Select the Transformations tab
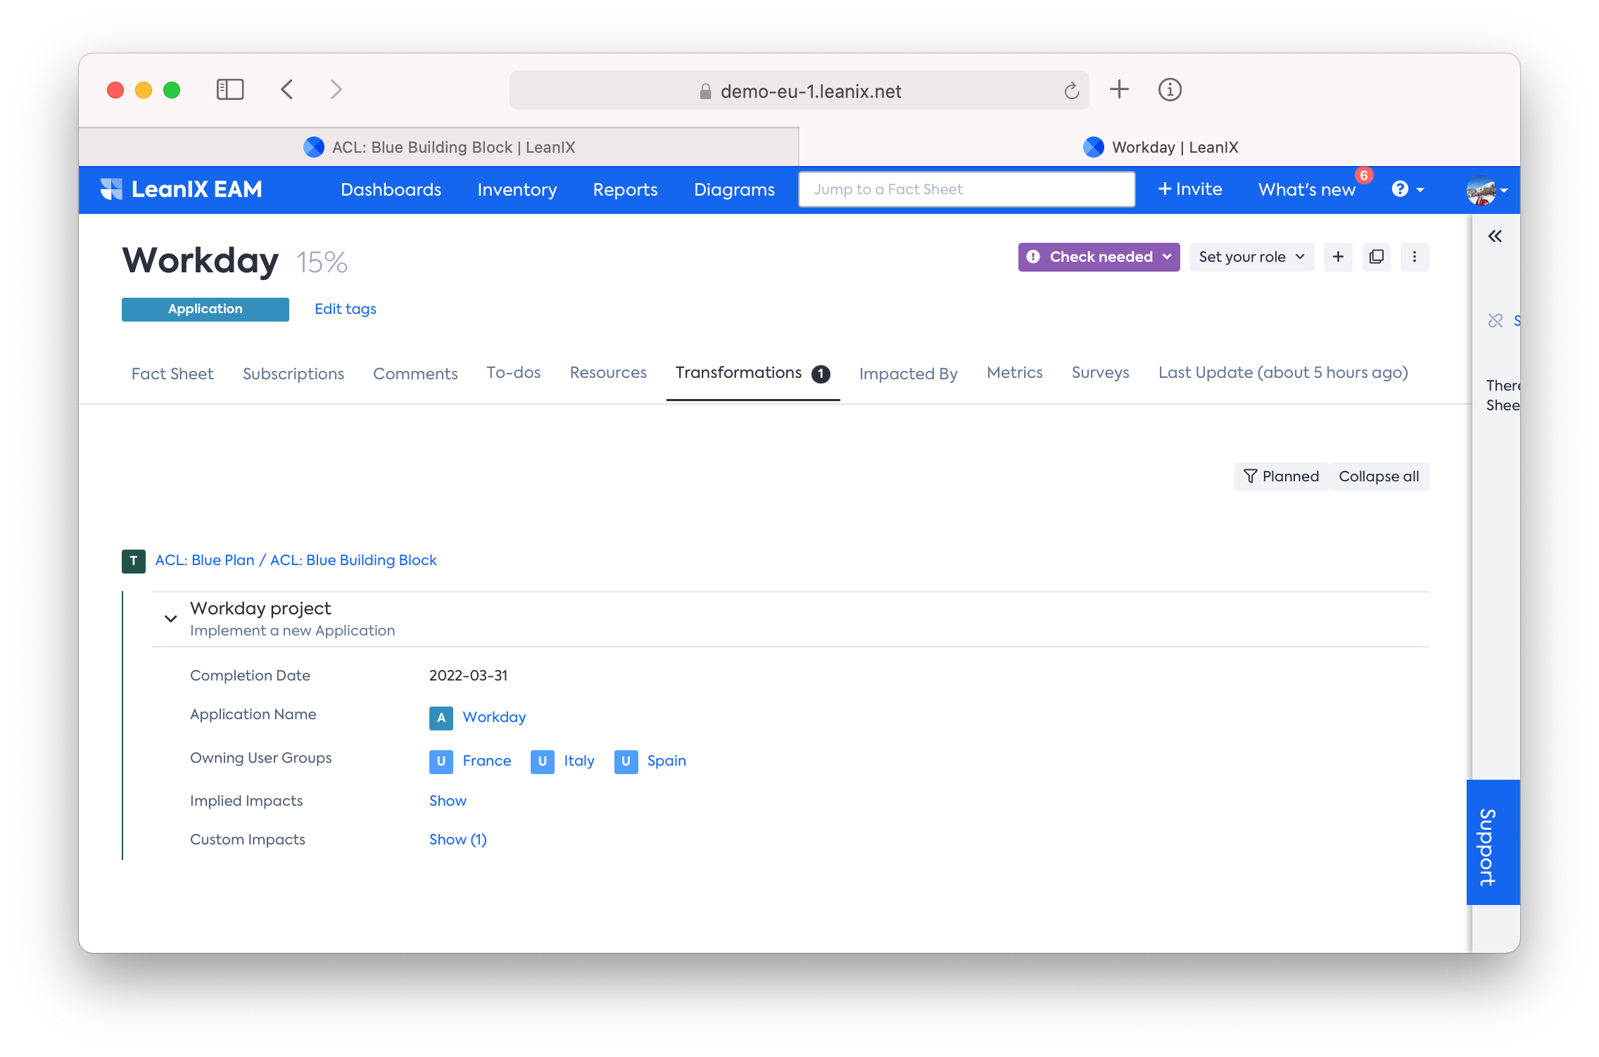Image resolution: width=1599 pixels, height=1057 pixels. coord(752,373)
